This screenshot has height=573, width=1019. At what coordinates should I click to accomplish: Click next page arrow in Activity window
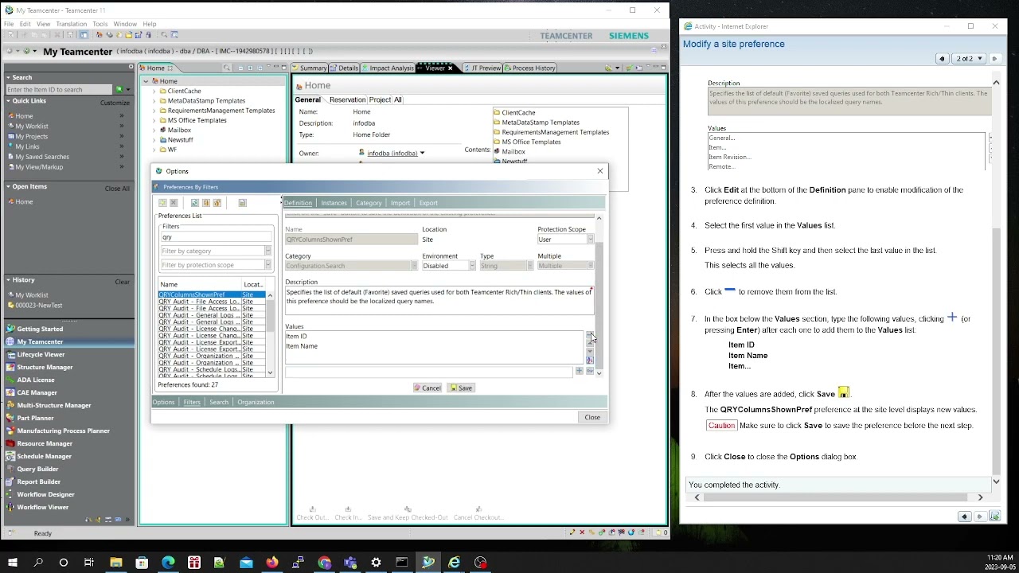coord(994,59)
